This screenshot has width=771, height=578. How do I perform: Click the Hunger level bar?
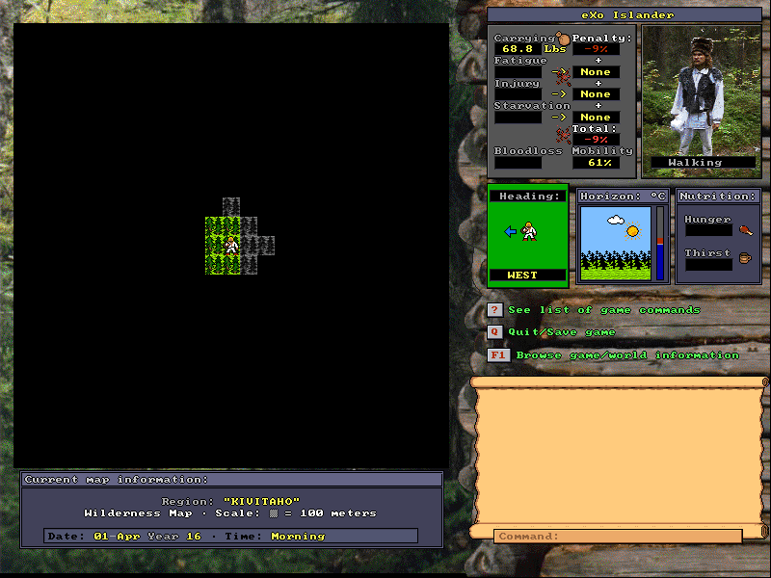pyautogui.click(x=708, y=230)
